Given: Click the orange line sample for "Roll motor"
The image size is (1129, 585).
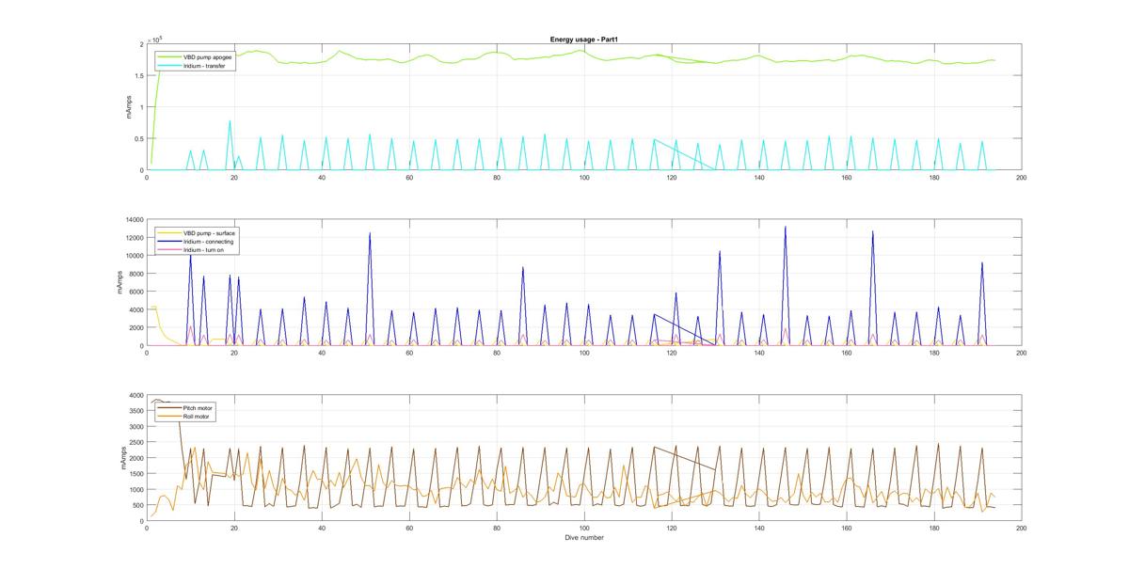Looking at the screenshot, I should [169, 416].
